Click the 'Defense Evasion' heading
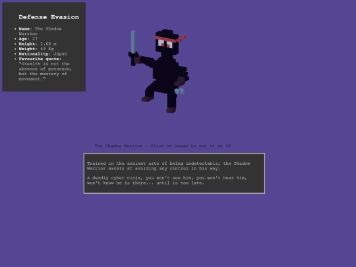Image resolution: width=356 pixels, height=267 pixels. point(49,17)
